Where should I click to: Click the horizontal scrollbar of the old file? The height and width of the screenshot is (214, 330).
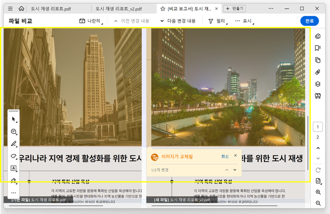(x=56, y=206)
